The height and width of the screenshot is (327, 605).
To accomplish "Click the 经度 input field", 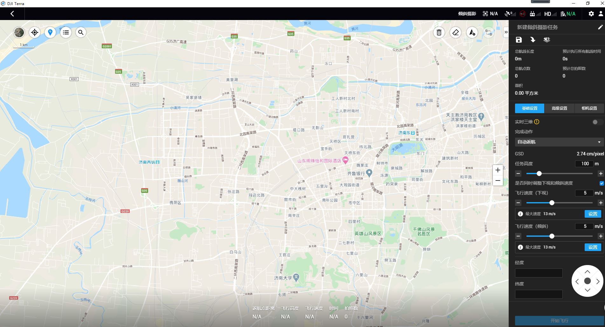I will click(x=539, y=273).
